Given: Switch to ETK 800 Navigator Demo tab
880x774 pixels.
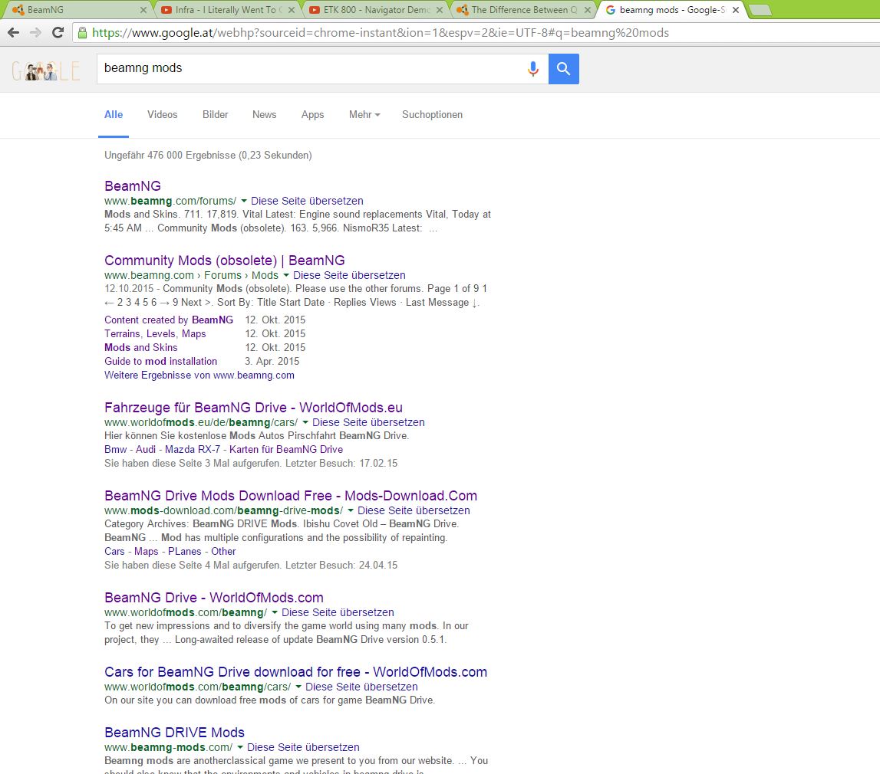Looking at the screenshot, I should click(377, 10).
